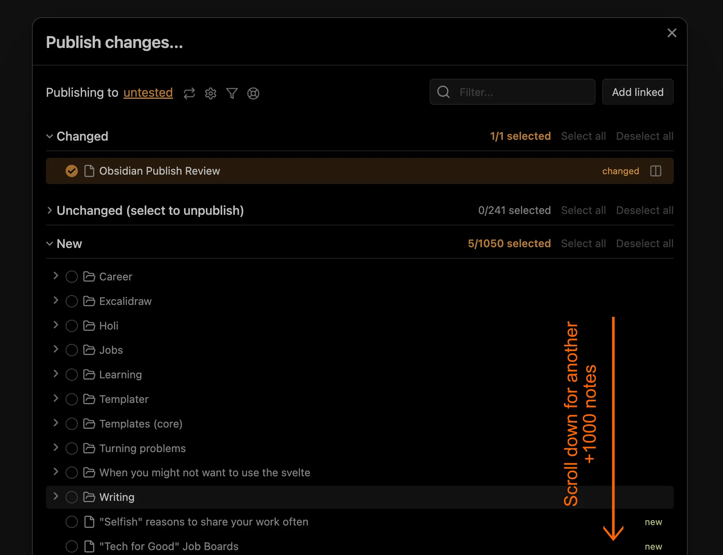Image resolution: width=723 pixels, height=555 pixels.
Task: Select the Holi folder checkbox
Action: pos(72,326)
